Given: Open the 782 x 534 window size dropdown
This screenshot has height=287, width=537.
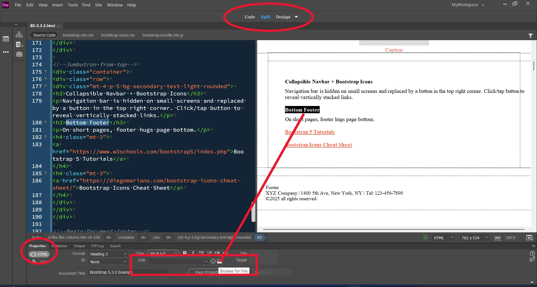Looking at the screenshot, I should pyautogui.click(x=474, y=238).
